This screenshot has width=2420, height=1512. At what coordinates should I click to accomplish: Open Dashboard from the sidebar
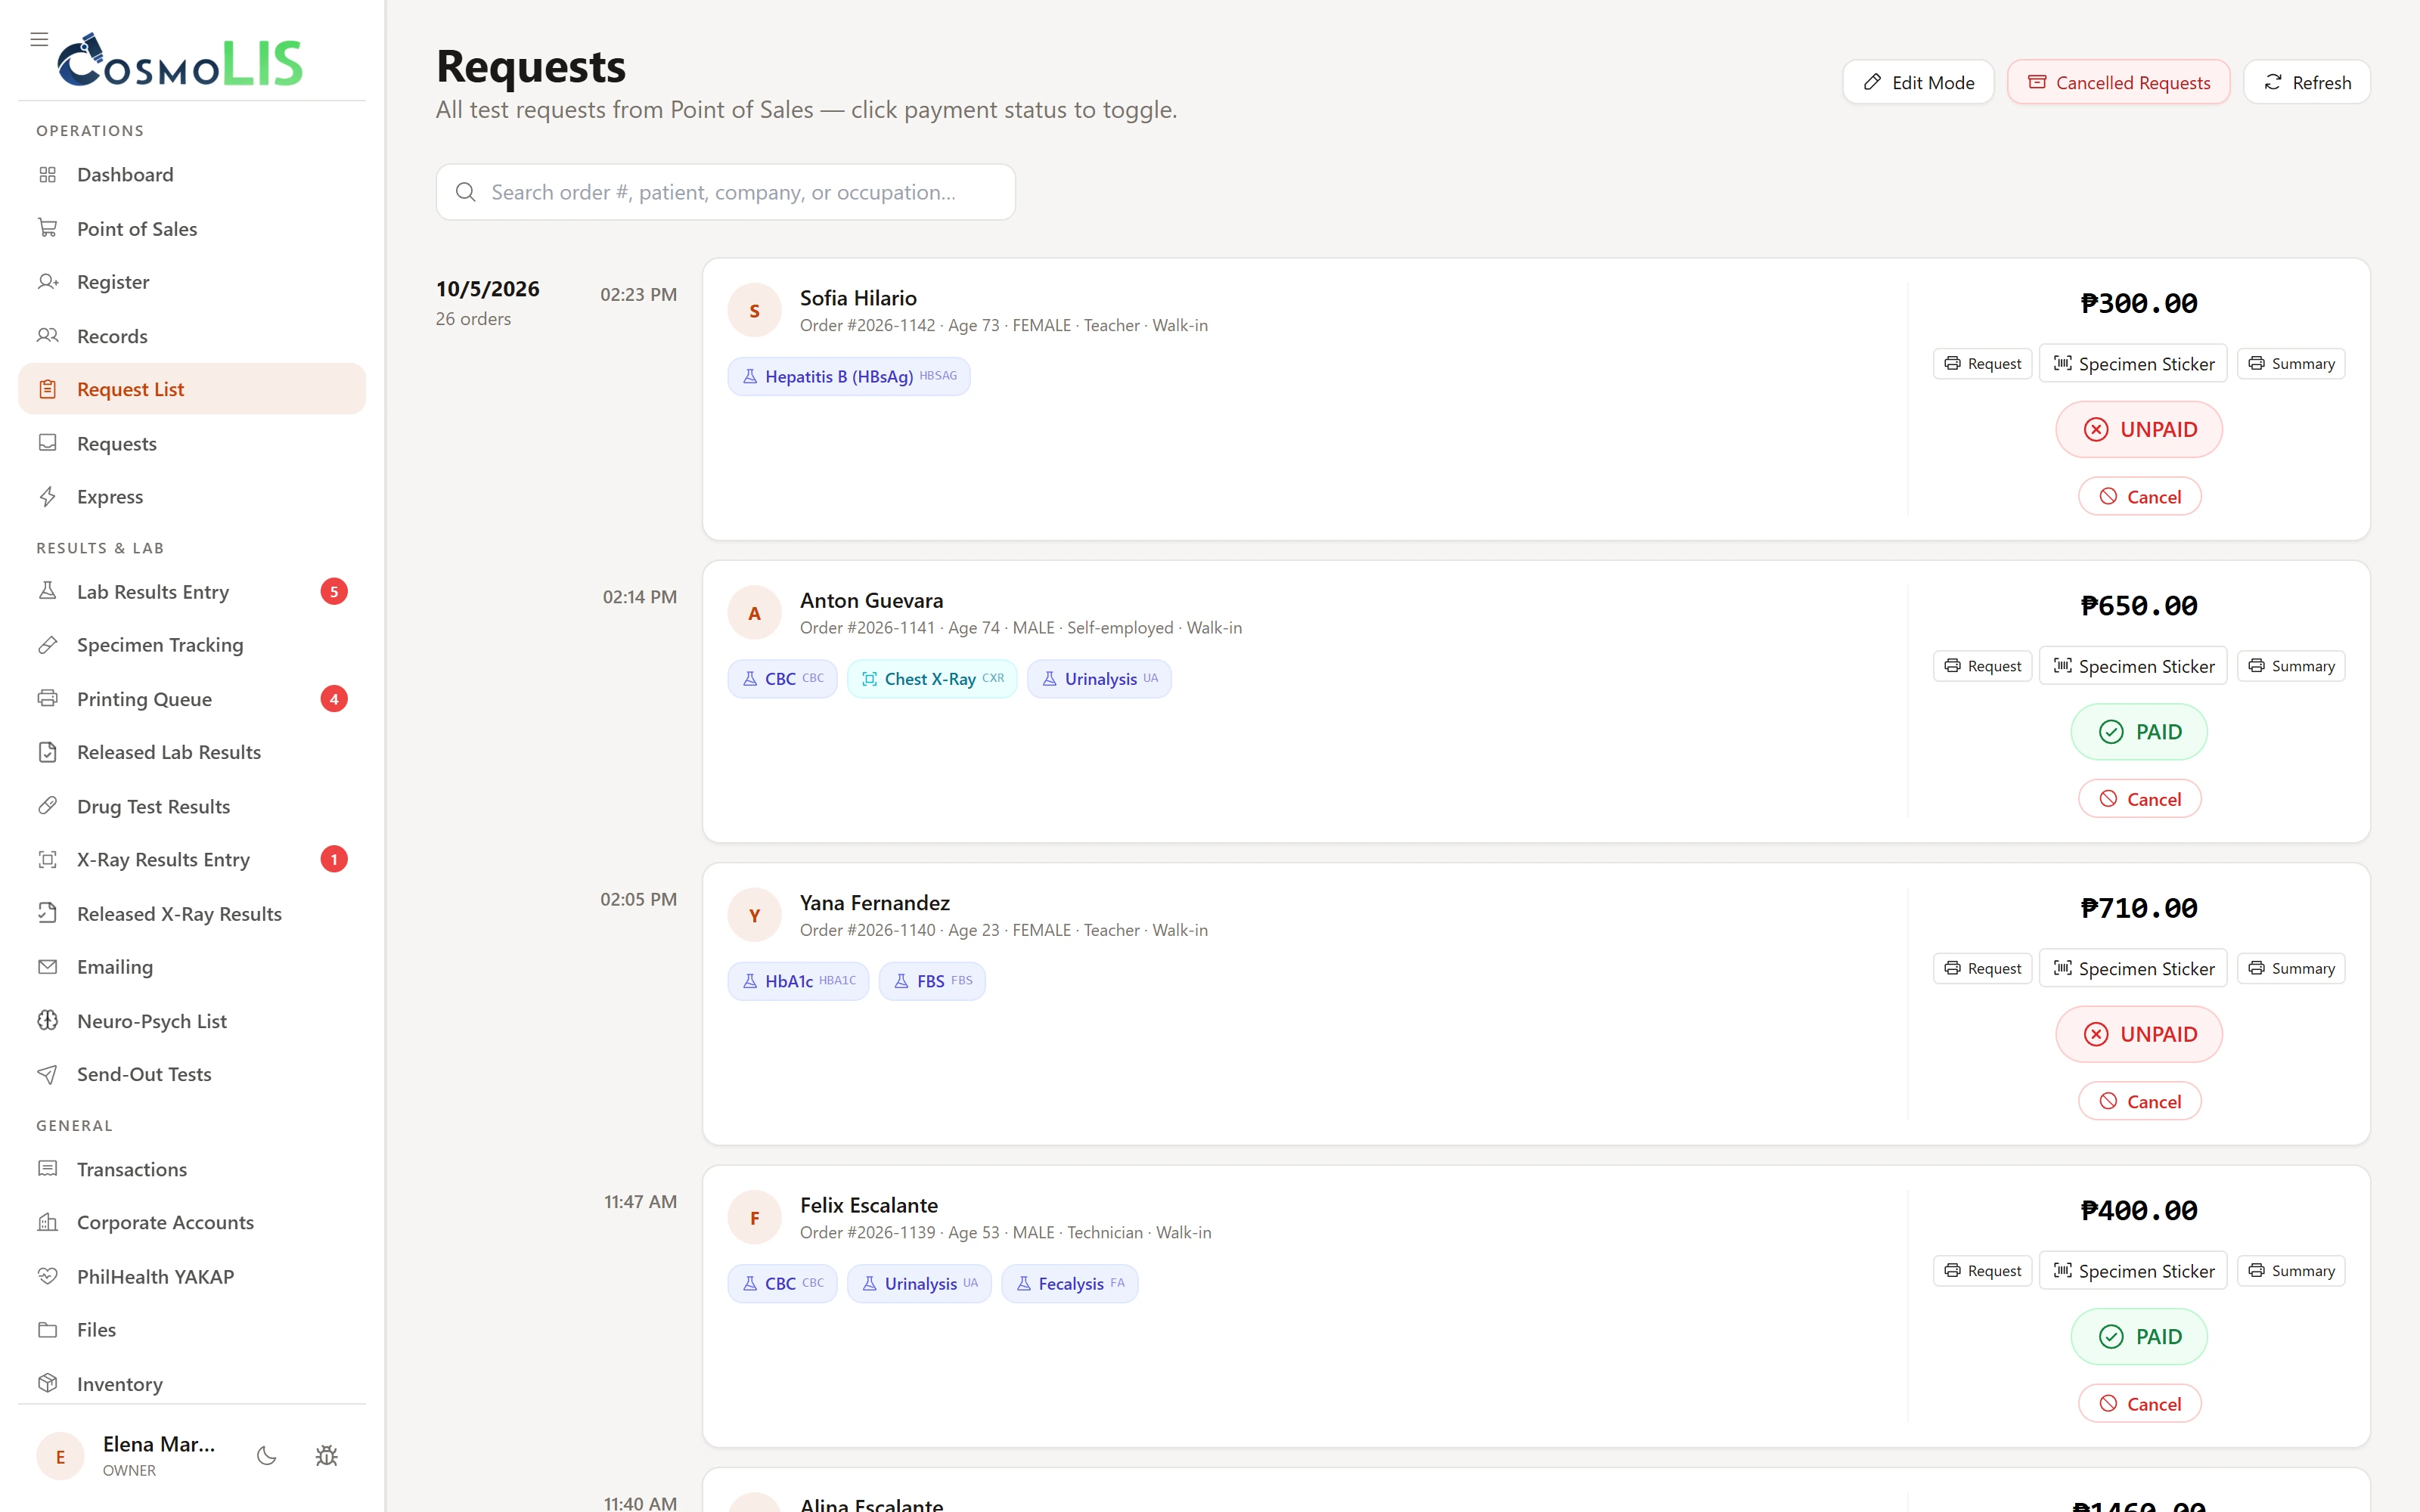coord(192,175)
